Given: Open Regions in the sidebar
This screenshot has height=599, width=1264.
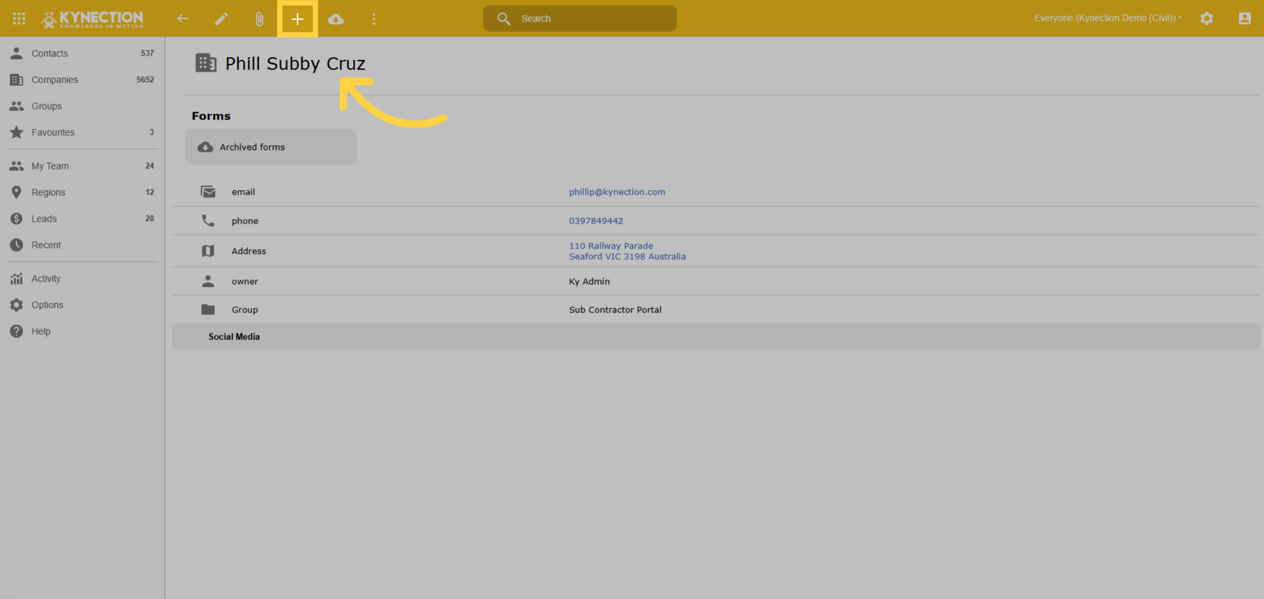Looking at the screenshot, I should (x=82, y=192).
